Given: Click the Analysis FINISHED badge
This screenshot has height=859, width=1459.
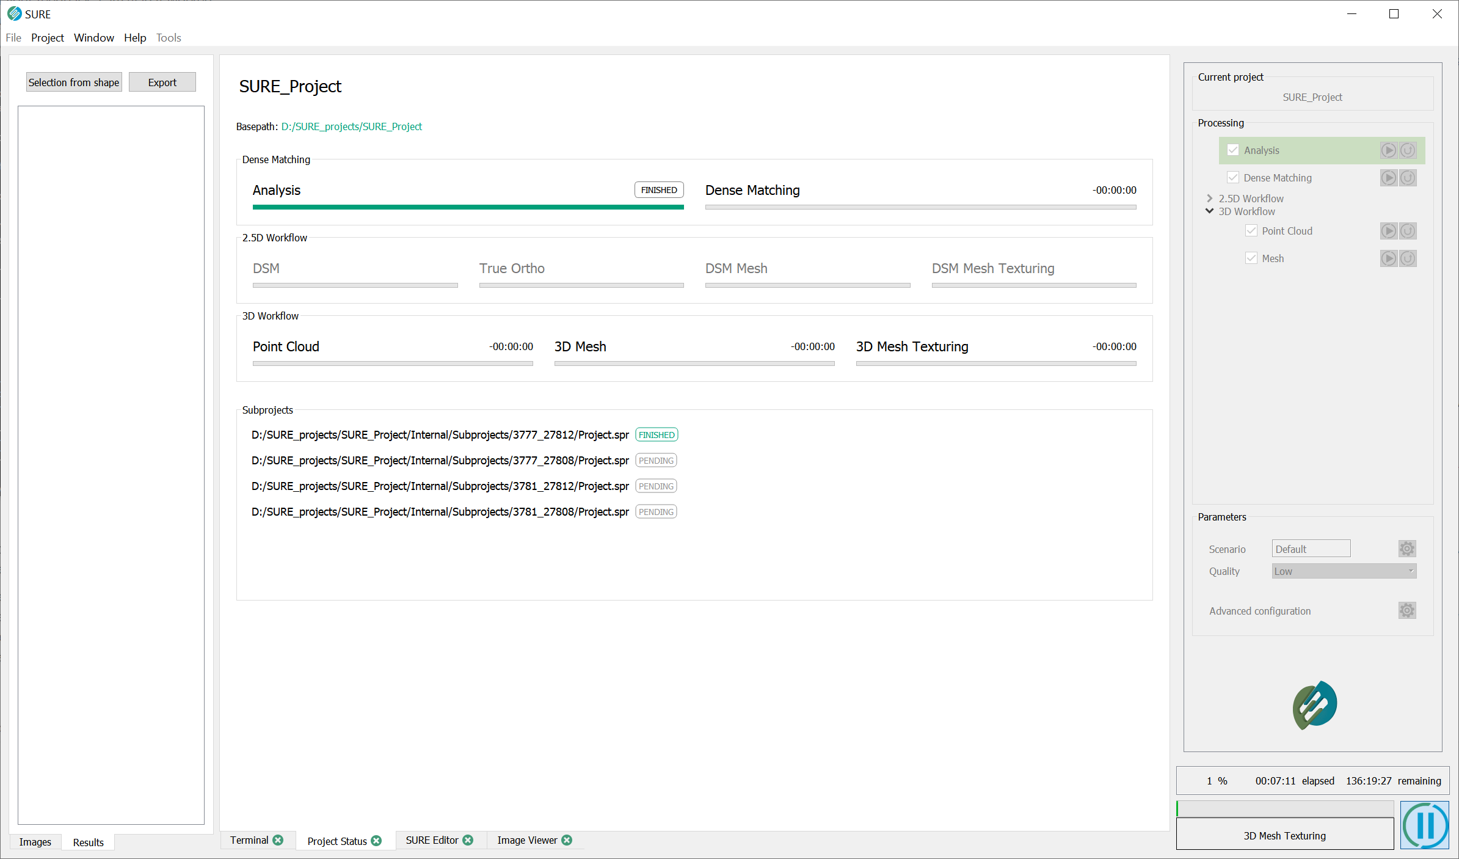Looking at the screenshot, I should pyautogui.click(x=659, y=190).
